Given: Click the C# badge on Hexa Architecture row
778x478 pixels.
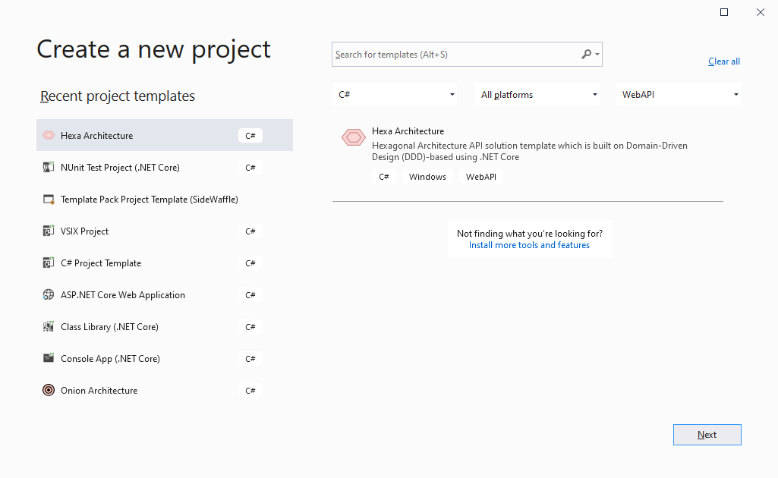Looking at the screenshot, I should click(x=250, y=135).
